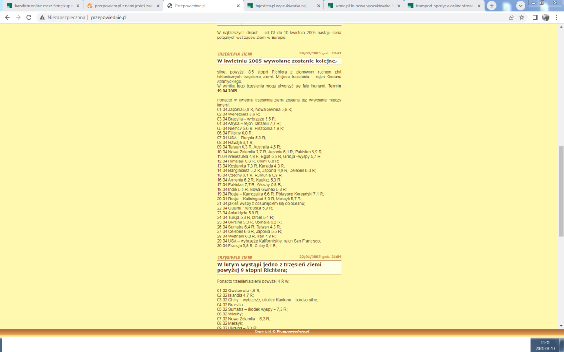Expand the tab search dropdown
Screen dimensions: 564x352
521,6
